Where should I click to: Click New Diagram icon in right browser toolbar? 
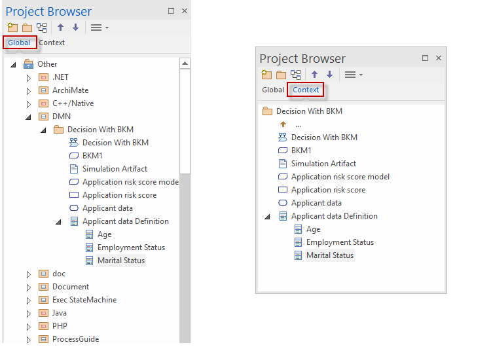click(296, 75)
